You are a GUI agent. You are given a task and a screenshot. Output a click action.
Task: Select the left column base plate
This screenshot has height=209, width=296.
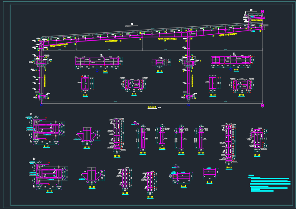(x=42, y=97)
